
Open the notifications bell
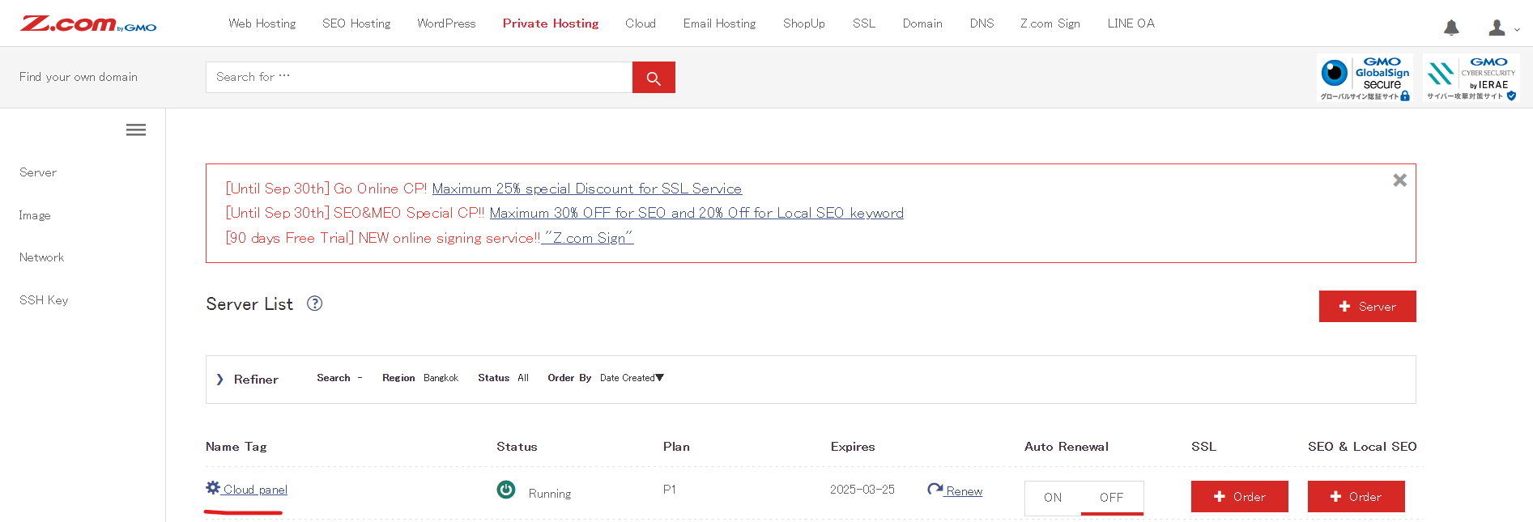click(1451, 28)
